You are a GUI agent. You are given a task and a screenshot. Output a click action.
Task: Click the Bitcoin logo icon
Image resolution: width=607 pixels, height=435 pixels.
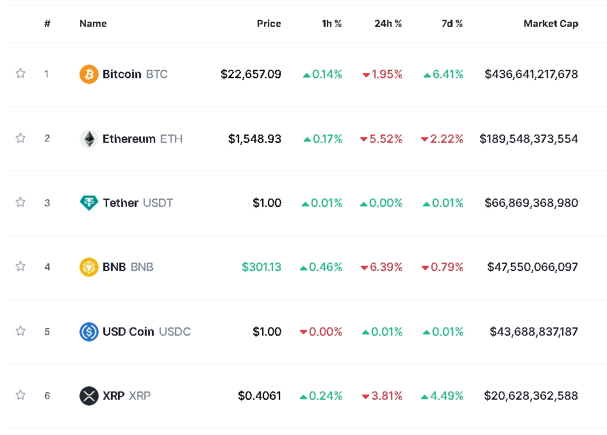point(88,74)
